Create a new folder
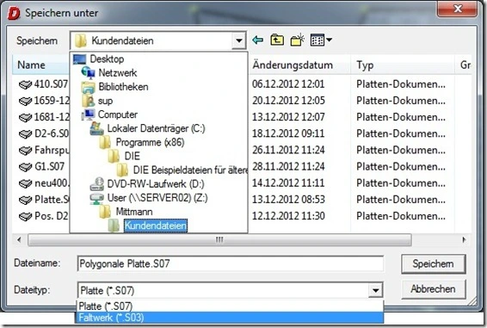The height and width of the screenshot is (328, 487). (x=297, y=40)
